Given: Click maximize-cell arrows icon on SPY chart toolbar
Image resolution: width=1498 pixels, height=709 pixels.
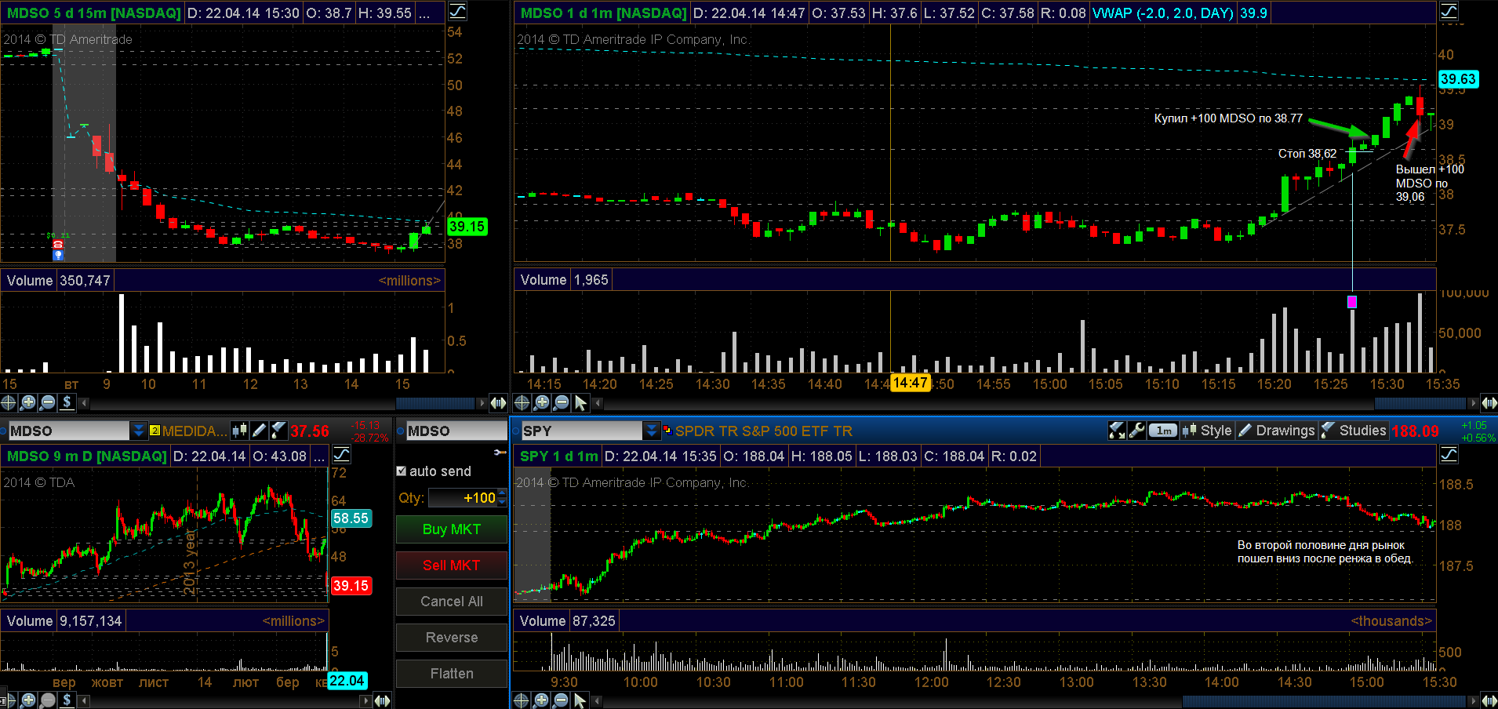Looking at the screenshot, I should [x=1117, y=431].
